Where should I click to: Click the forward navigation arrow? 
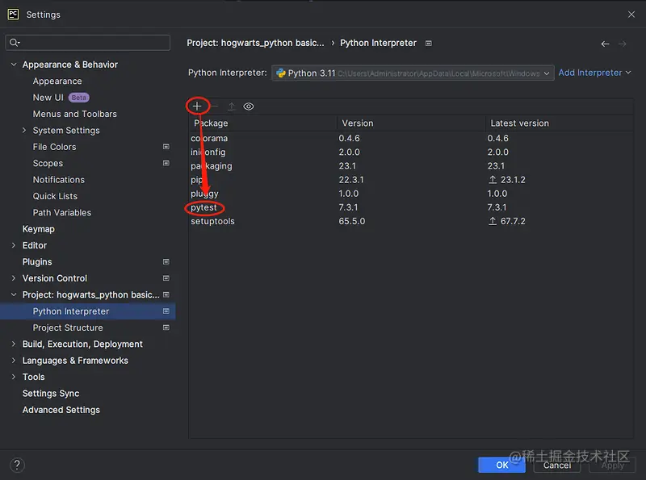tap(623, 44)
